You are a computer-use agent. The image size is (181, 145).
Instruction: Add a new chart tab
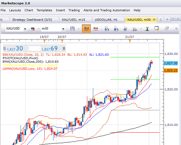tap(167, 19)
